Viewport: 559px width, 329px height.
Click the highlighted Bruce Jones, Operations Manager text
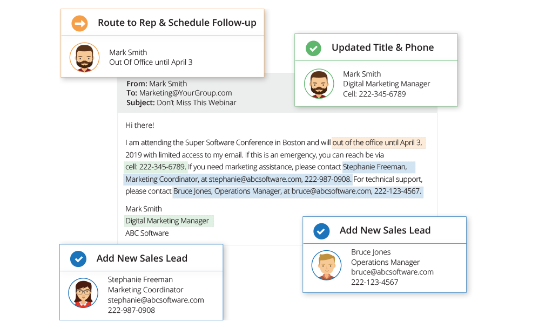click(x=227, y=191)
